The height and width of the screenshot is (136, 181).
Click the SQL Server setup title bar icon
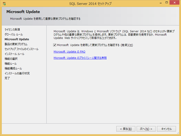5,3
